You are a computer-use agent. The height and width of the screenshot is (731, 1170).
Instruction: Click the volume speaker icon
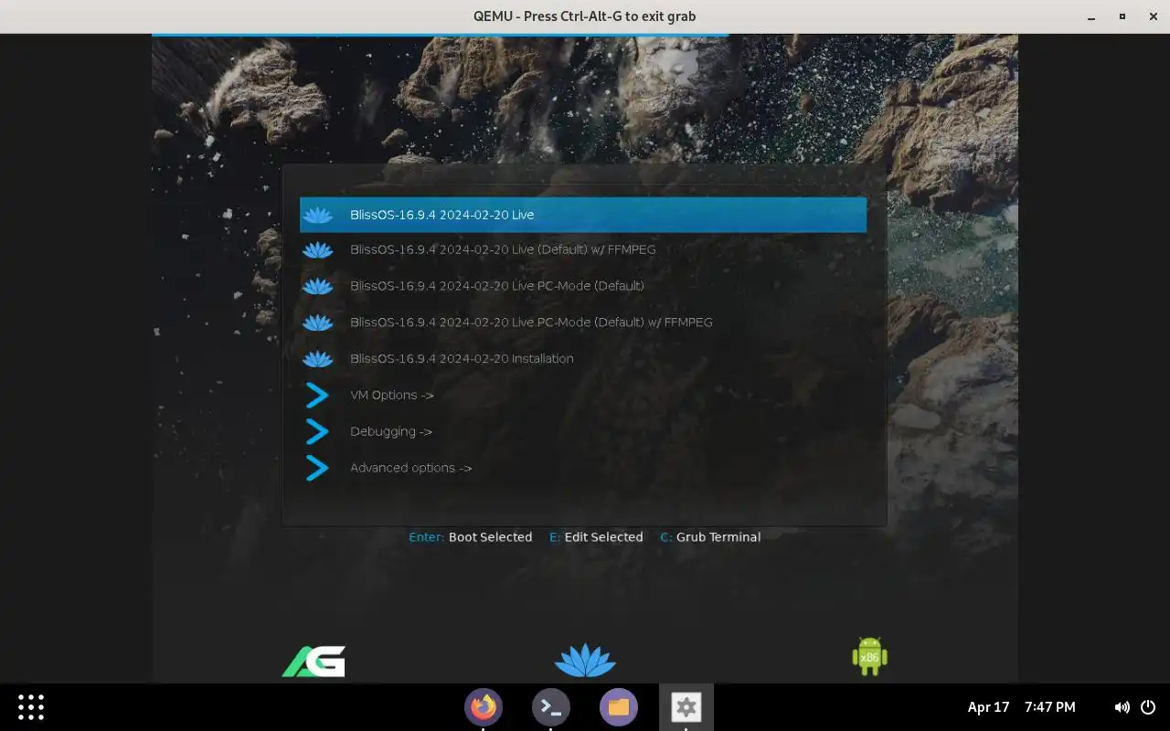point(1122,707)
